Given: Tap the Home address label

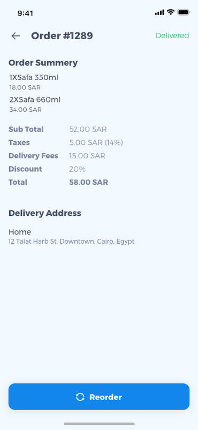Looking at the screenshot, I should (20, 232).
